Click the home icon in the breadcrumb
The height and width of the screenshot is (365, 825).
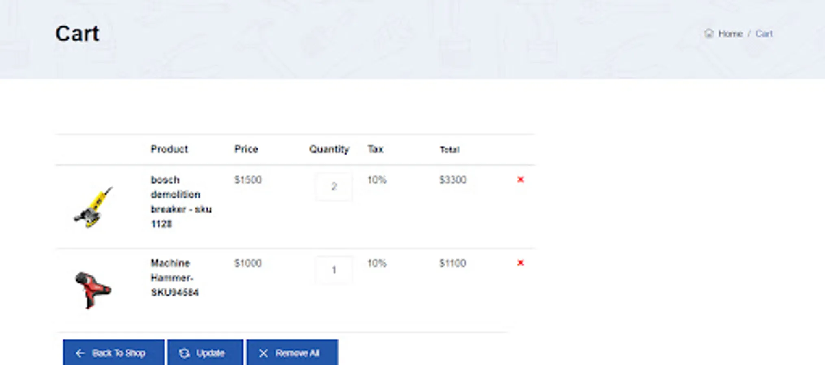709,34
